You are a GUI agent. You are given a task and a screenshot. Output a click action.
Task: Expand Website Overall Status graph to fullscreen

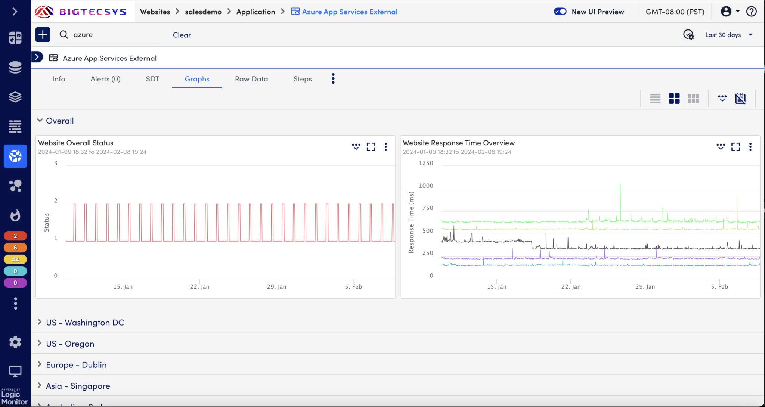pos(371,147)
